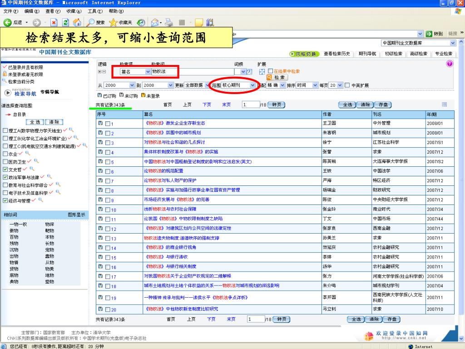The width and height of the screenshot is (465, 349).
Task: Click the icon right of 词频 dropdown
Action: 249,71
